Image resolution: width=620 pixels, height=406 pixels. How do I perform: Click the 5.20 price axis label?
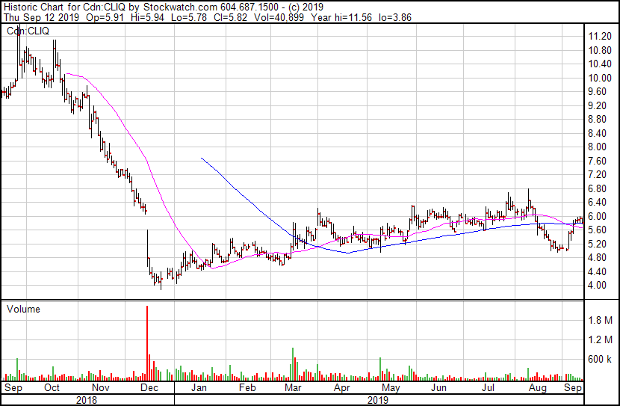tap(597, 244)
